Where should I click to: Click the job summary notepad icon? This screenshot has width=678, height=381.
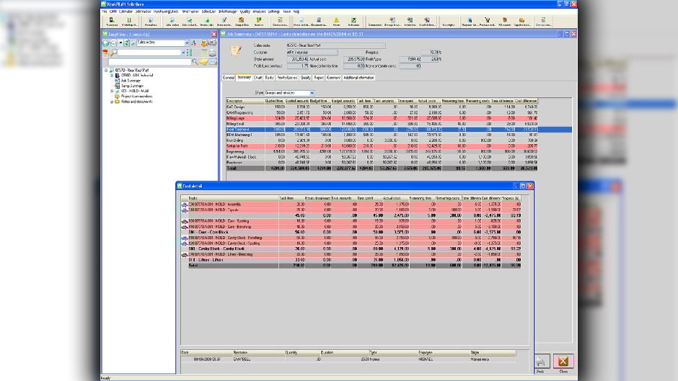(x=235, y=50)
